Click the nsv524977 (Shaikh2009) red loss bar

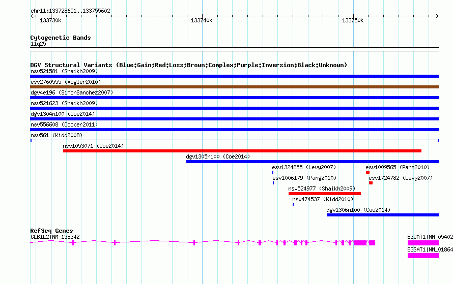pyautogui.click(x=324, y=194)
